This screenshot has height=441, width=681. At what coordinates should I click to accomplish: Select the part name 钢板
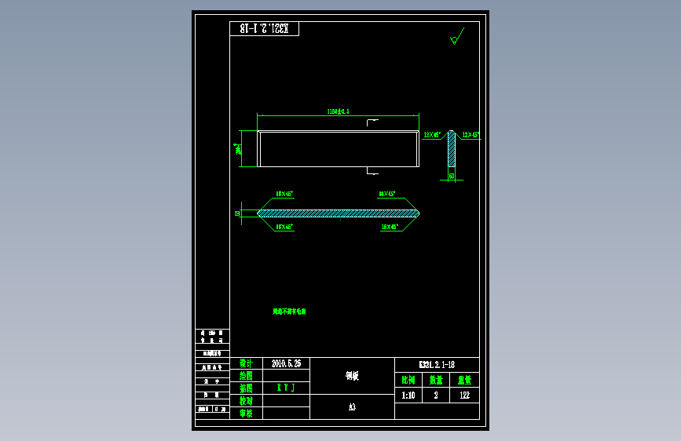click(352, 376)
